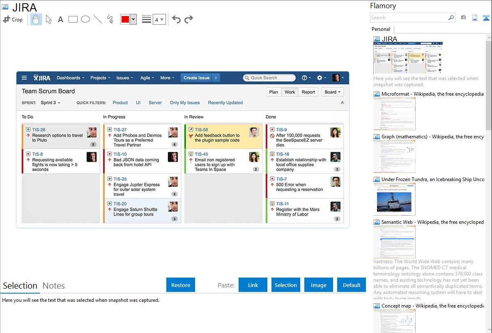Undo the last annotation

[176, 19]
